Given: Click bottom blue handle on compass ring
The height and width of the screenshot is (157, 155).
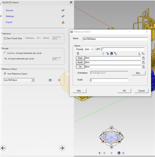Looking at the screenshot, I should (111, 143).
